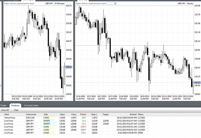Click the -28 points value
The width and height of the screenshot is (201, 138).
83,118
